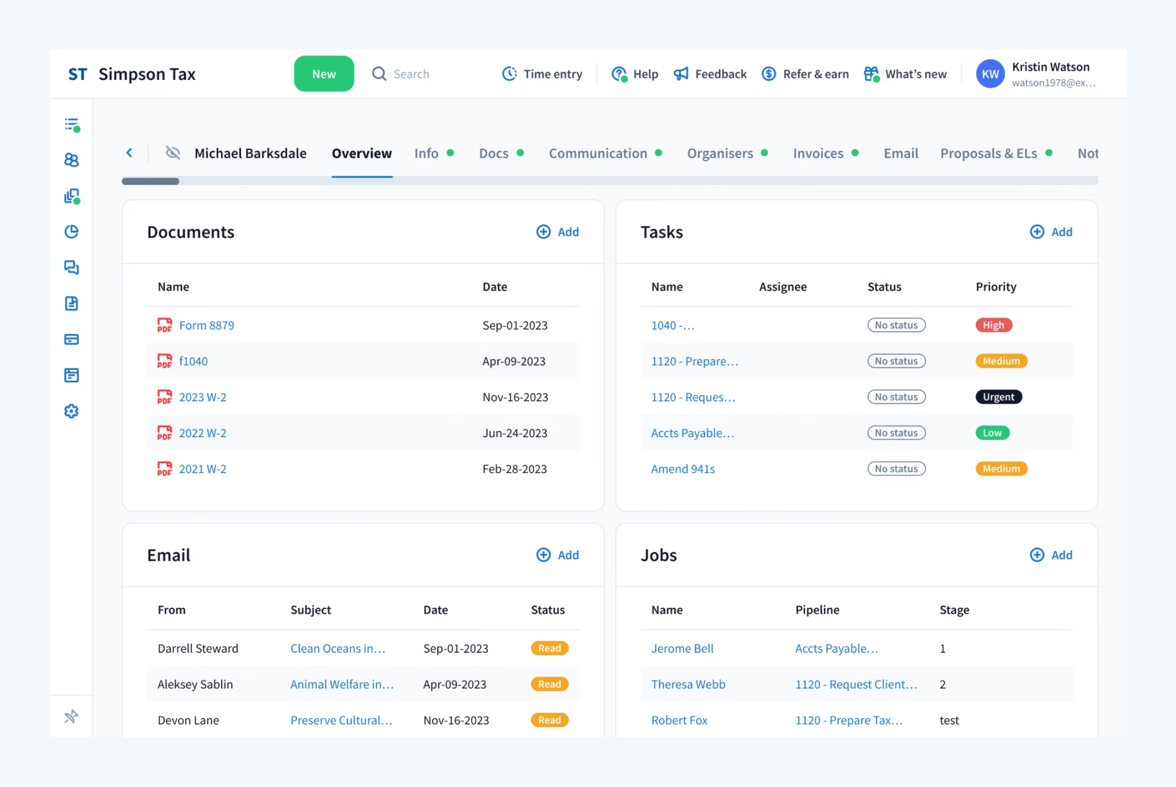Click the back chevron before client name

click(129, 152)
